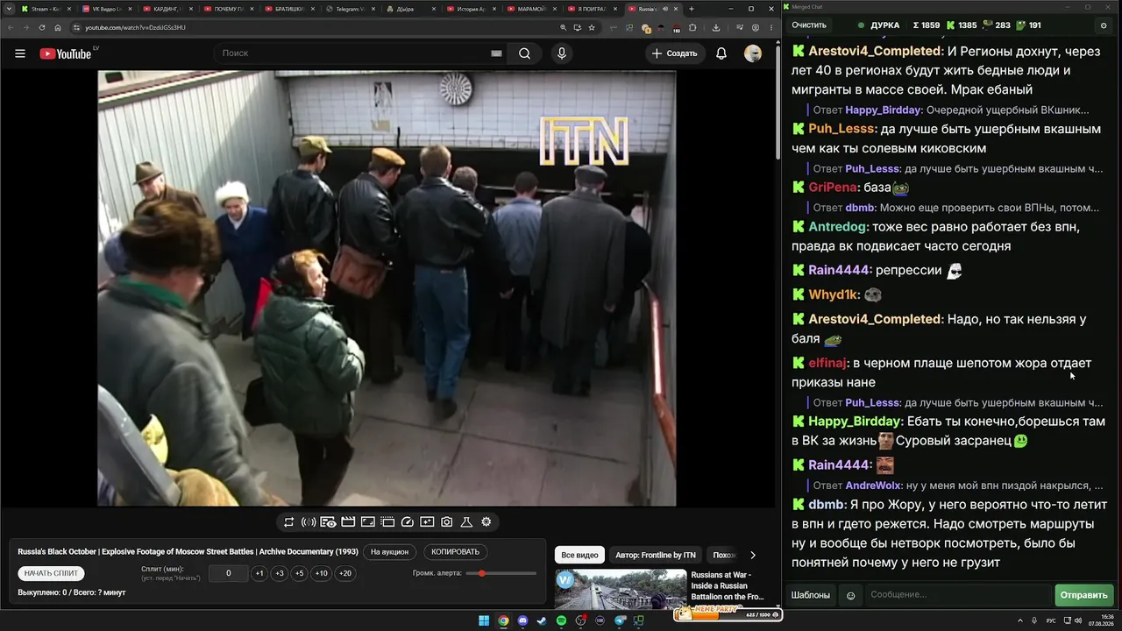Add 1 minute with the +1 button
1122x631 pixels.
[x=259, y=573]
